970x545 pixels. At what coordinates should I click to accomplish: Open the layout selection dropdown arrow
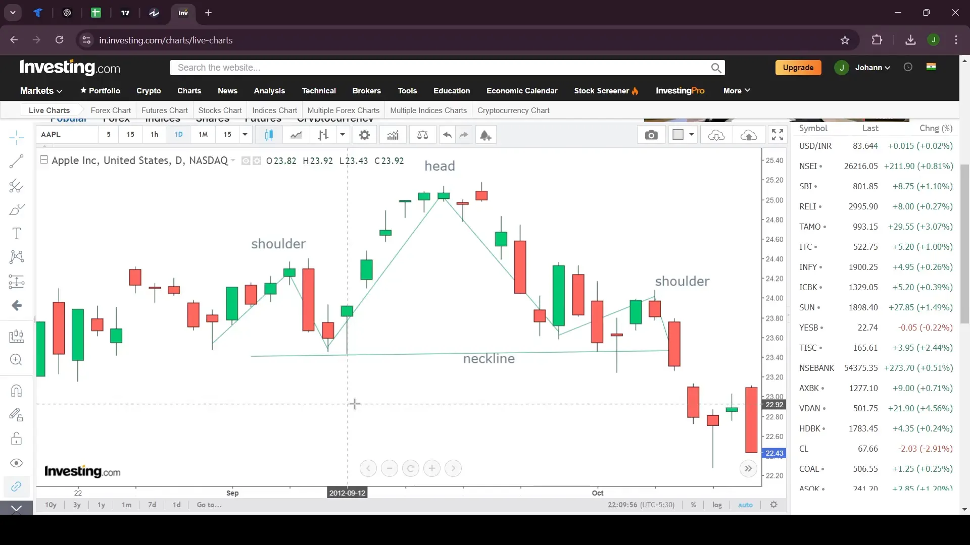692,135
